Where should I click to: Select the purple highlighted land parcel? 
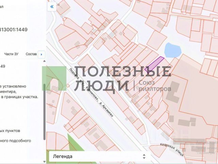[x=154, y=64]
